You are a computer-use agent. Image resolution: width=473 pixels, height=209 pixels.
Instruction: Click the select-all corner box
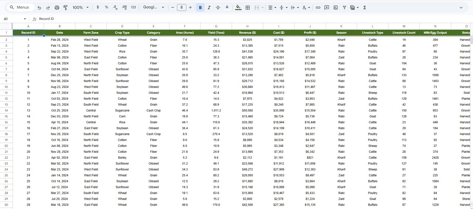coord(6,26)
